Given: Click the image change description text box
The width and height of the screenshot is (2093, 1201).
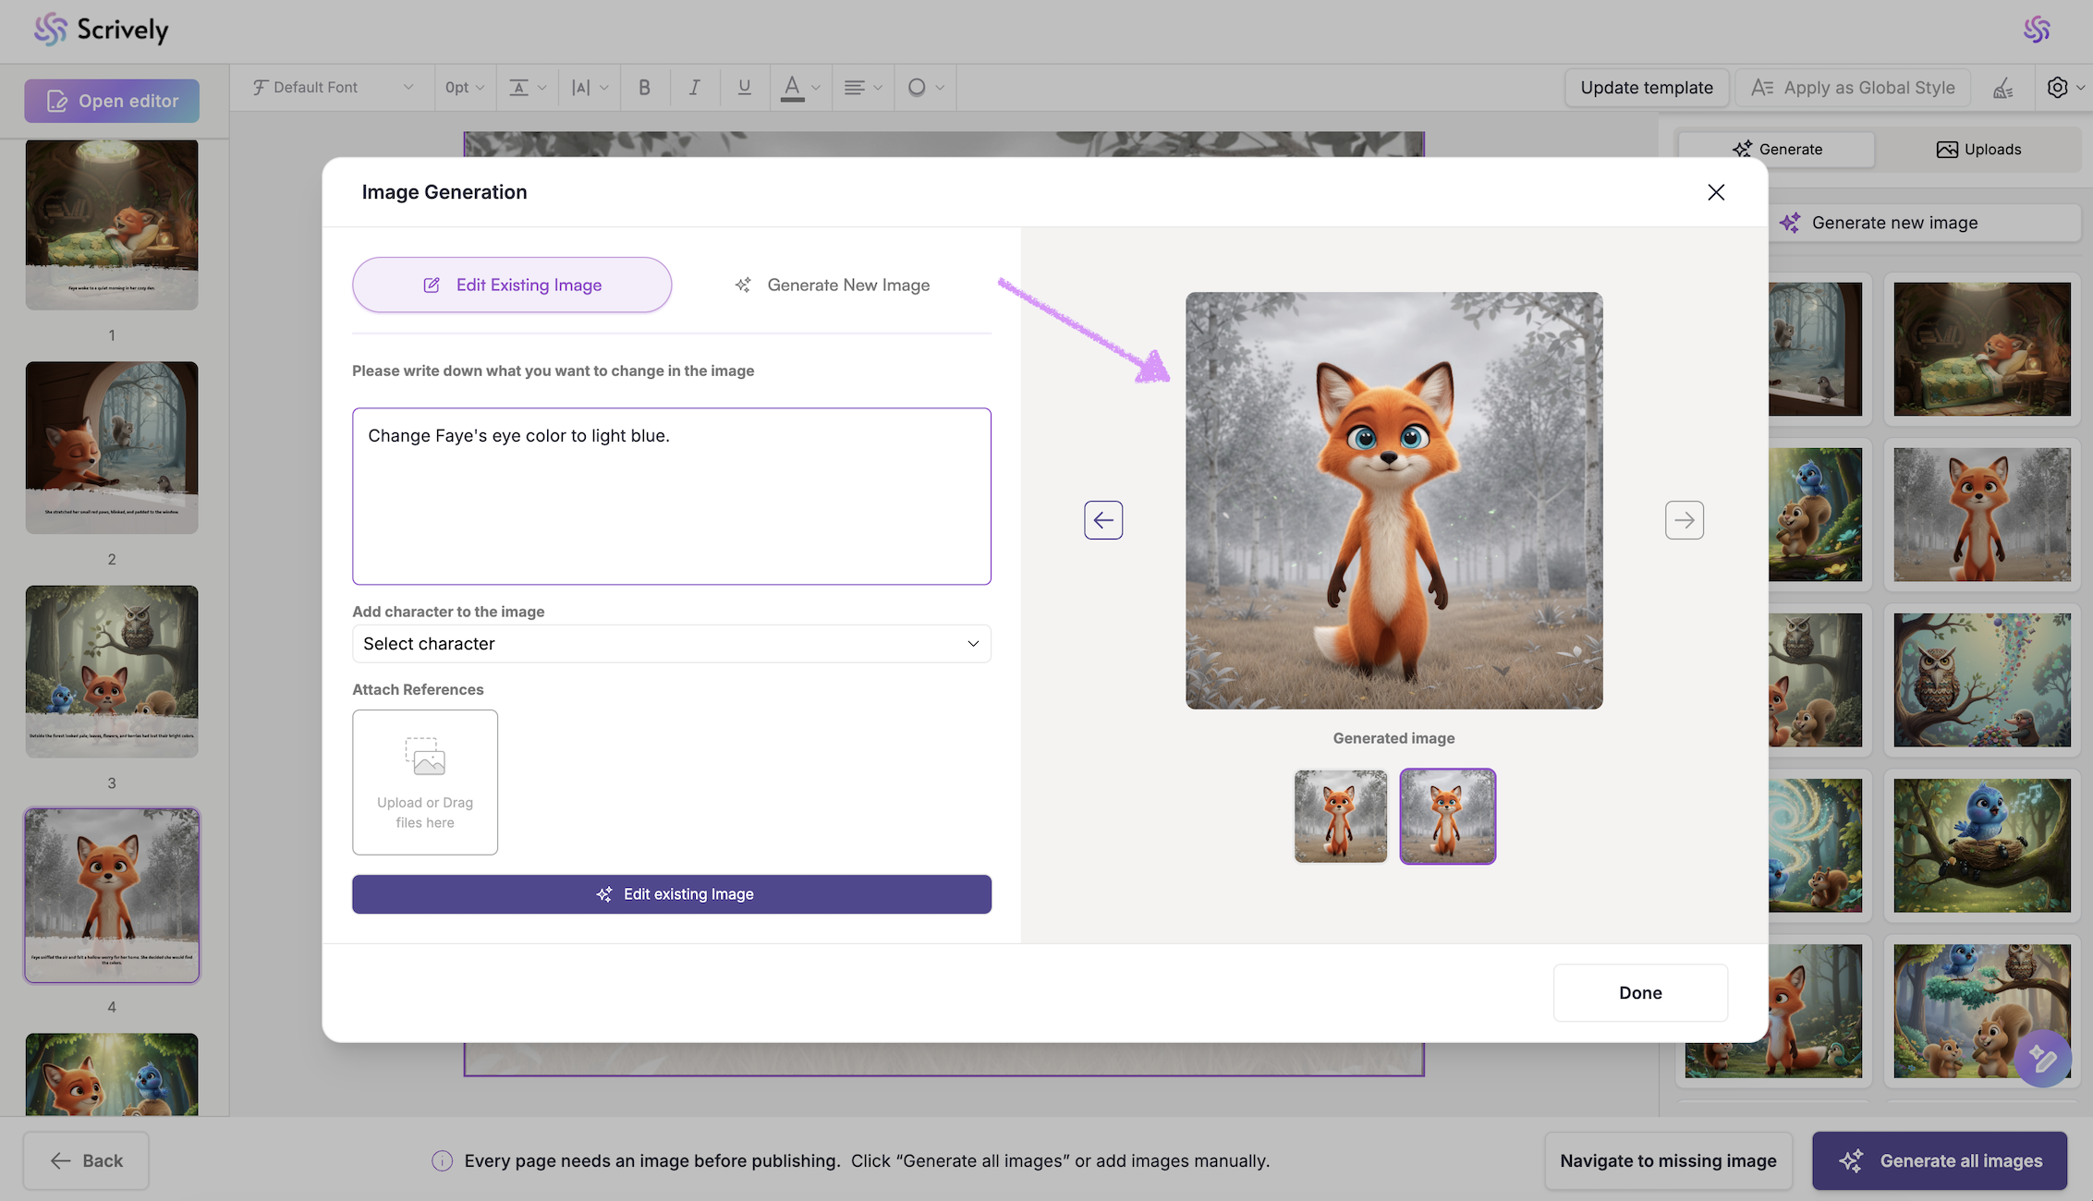Looking at the screenshot, I should [x=671, y=496].
